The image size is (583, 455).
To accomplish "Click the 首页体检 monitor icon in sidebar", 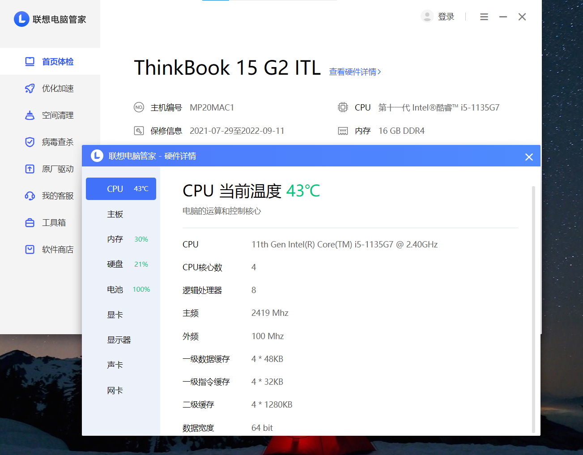I will pyautogui.click(x=30, y=62).
